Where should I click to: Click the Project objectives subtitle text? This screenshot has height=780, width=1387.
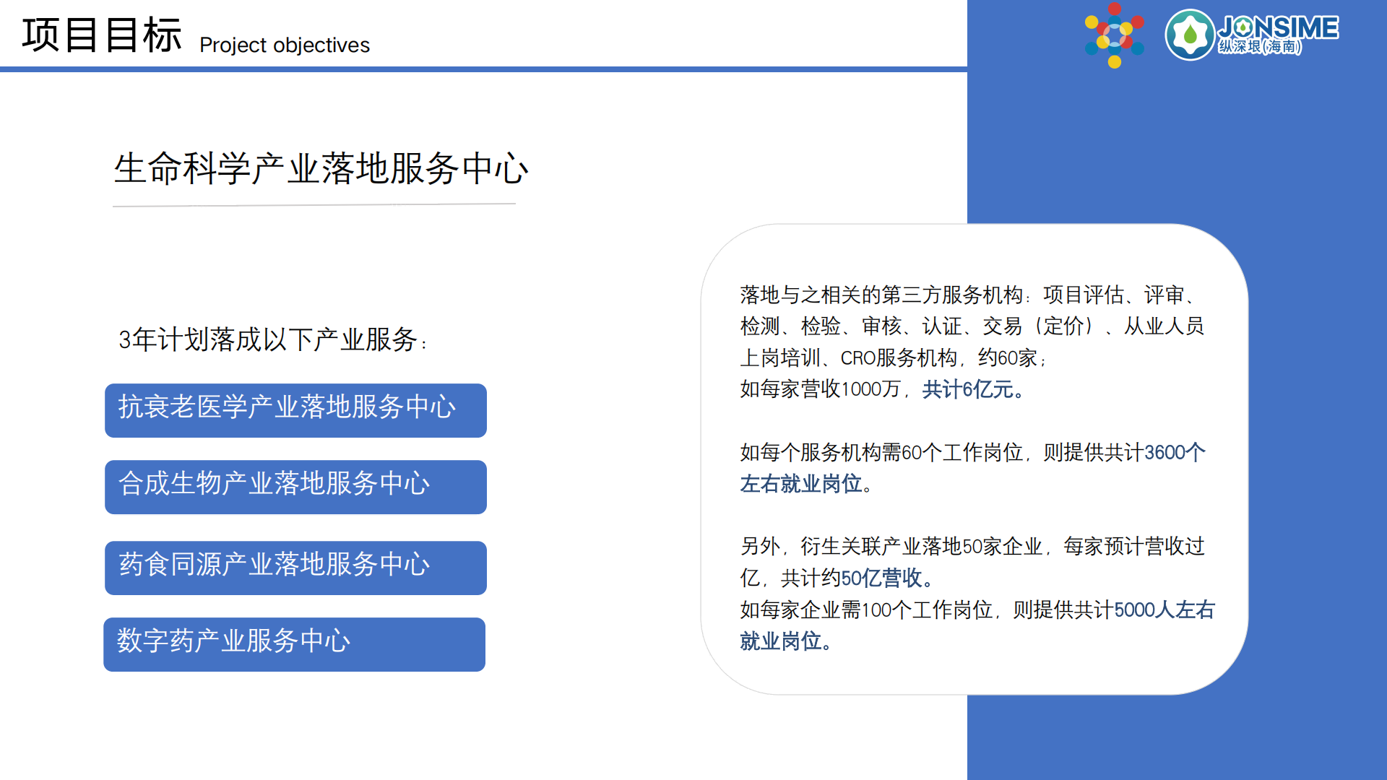point(285,45)
